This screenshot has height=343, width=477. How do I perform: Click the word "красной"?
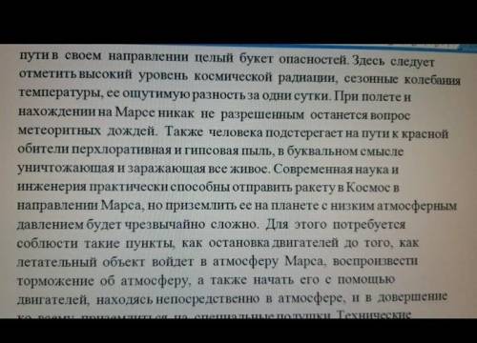(425, 134)
